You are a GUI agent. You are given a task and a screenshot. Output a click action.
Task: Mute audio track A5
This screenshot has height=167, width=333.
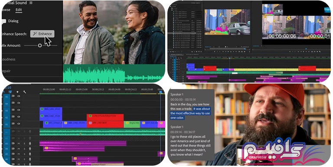point(19,154)
